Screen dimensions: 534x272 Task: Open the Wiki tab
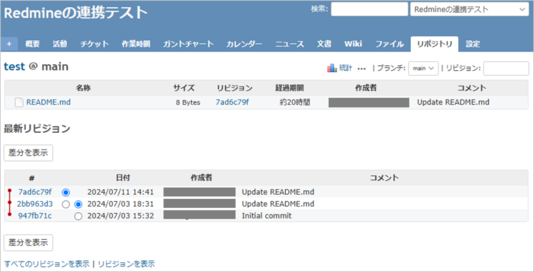pyautogui.click(x=353, y=44)
